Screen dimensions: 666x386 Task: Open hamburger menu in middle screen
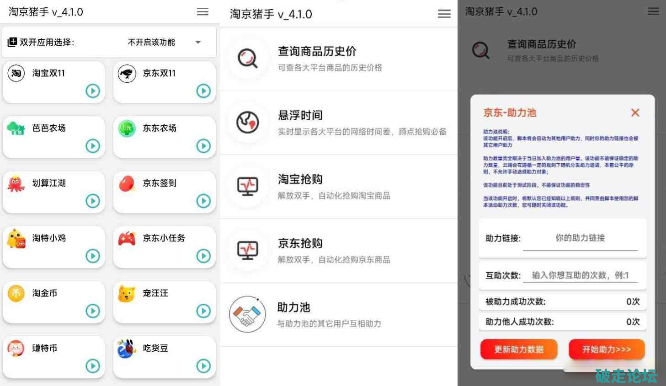pyautogui.click(x=444, y=14)
